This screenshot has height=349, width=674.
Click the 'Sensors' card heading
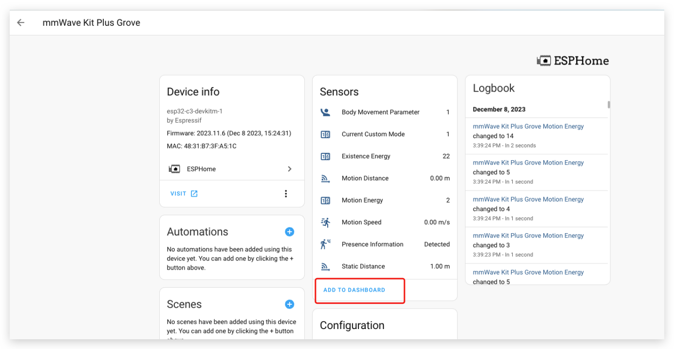339,92
